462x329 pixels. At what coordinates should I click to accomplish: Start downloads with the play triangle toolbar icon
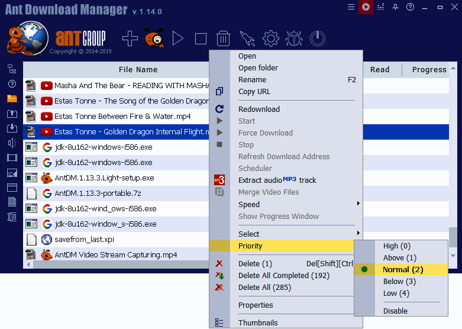click(x=177, y=39)
